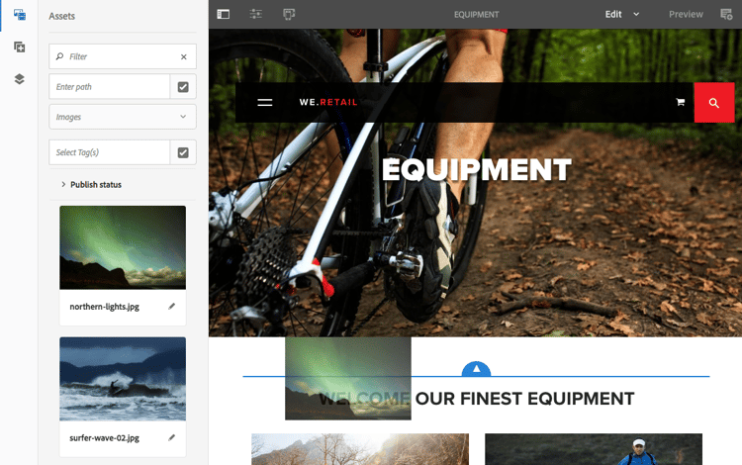Open the emulator device icon
Viewport: 742px width, 465px height.
click(x=289, y=14)
